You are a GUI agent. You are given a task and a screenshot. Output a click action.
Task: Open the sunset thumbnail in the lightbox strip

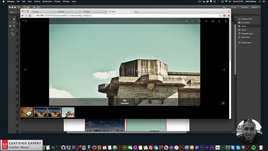tap(27, 112)
